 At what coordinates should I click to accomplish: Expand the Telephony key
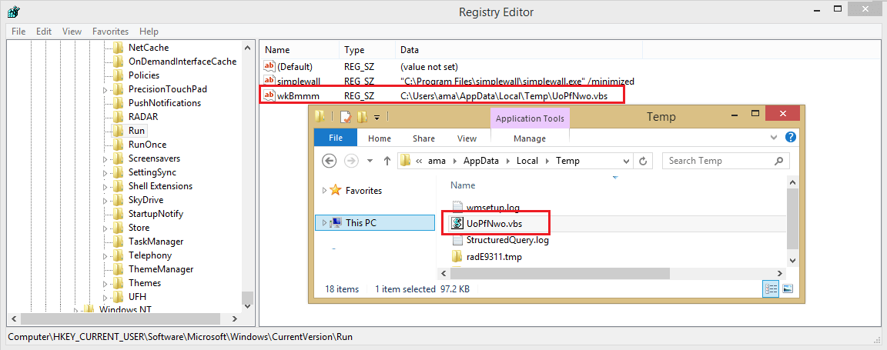[x=105, y=255]
